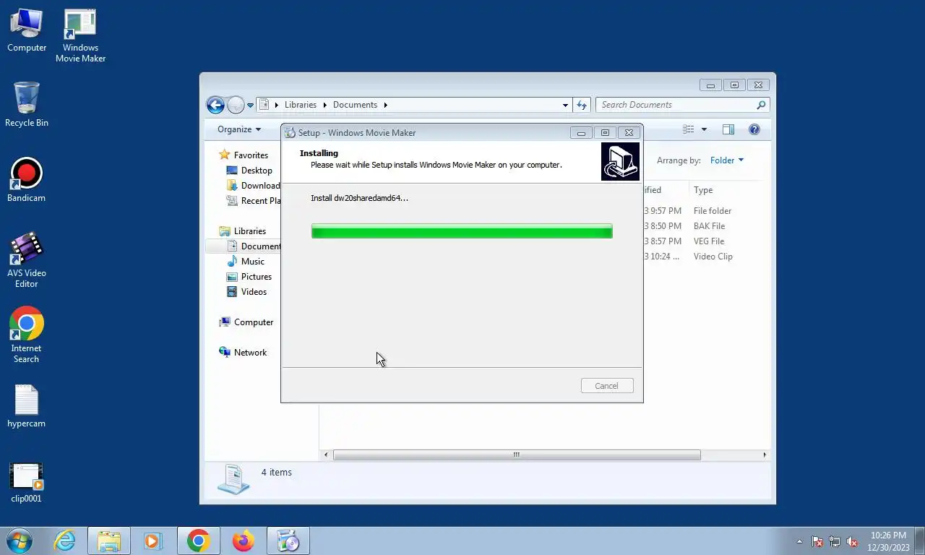Select the AVS Video Editor desktop shortcut
The image size is (925, 555).
coord(27,260)
